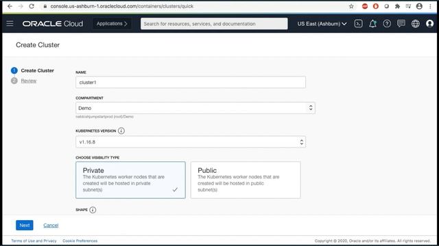Open the red ad blocker extension icon
This screenshot has height=246, width=439.
(364, 6)
